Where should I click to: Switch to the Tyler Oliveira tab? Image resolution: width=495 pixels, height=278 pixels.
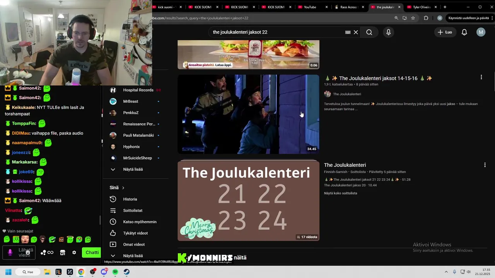tap(422, 7)
